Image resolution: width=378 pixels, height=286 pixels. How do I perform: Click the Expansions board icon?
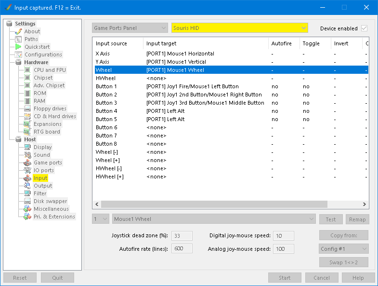click(x=27, y=124)
